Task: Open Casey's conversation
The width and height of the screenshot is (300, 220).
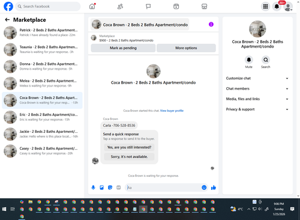Action: [42, 151]
